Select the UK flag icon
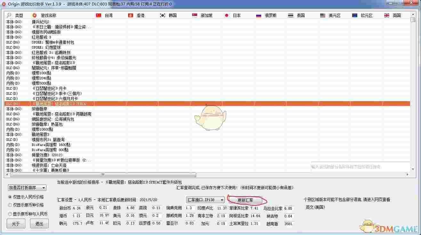Image resolution: width=421 pixels, height=235 pixels. (386, 15)
